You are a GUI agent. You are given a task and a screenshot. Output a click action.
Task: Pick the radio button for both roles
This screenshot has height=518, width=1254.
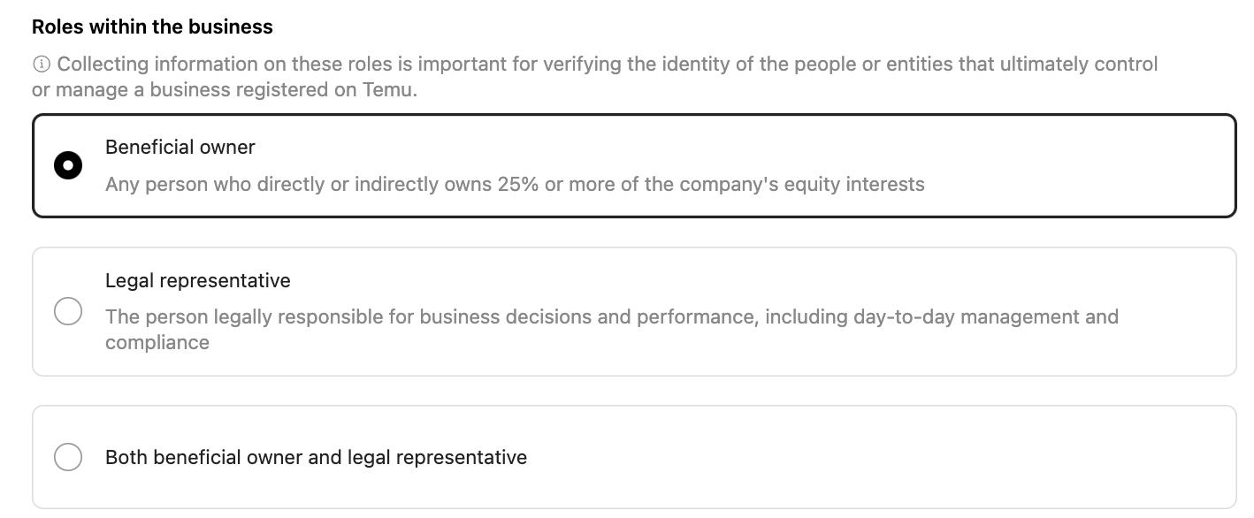(x=68, y=457)
